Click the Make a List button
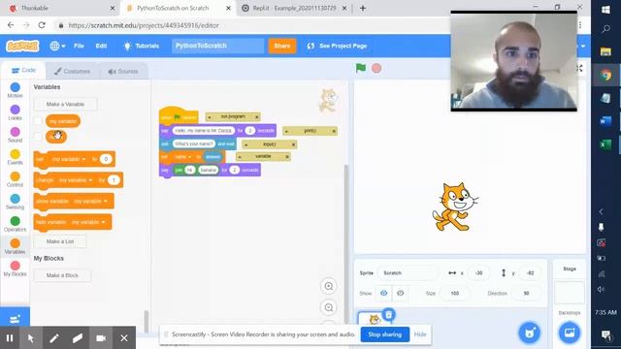The image size is (621, 349). (60, 241)
